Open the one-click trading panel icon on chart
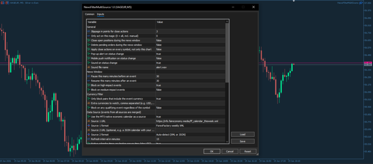Image resolution: width=373 pixels, height=164 pixels. 2,3
